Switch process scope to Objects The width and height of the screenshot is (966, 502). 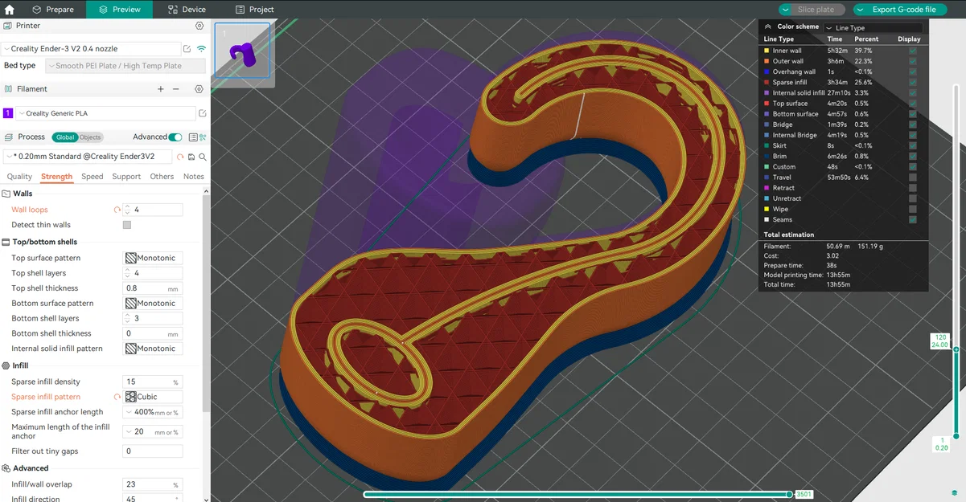(90, 137)
